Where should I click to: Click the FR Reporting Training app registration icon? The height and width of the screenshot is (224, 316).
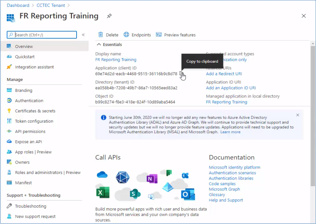[x=11, y=18]
